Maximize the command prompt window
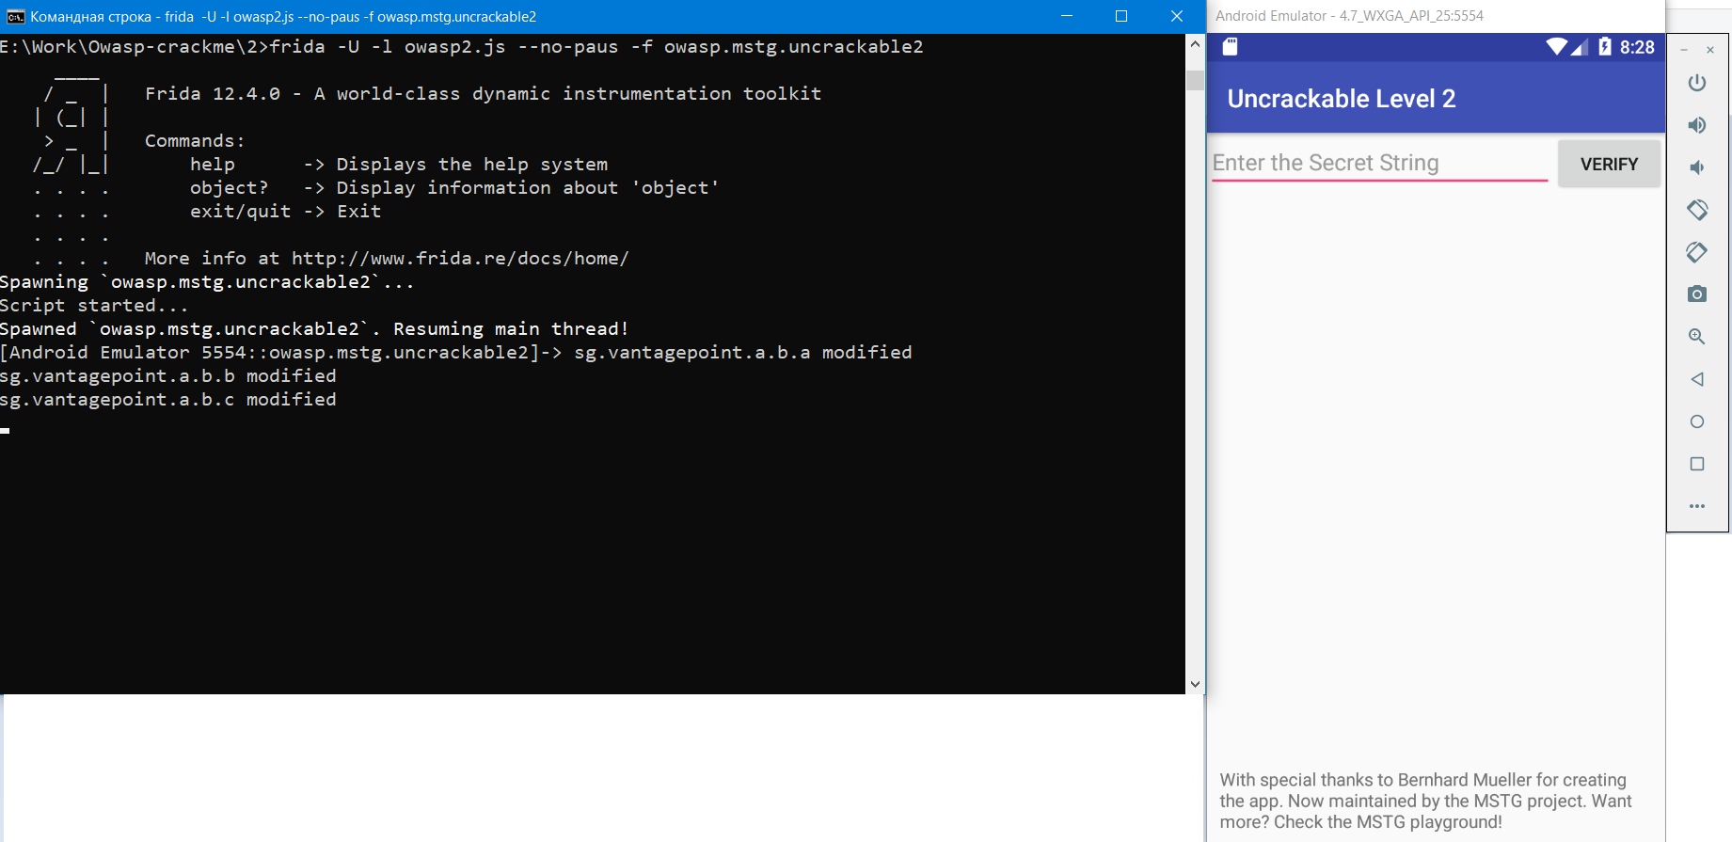Screen dimensions: 1732x842 coord(1121,16)
